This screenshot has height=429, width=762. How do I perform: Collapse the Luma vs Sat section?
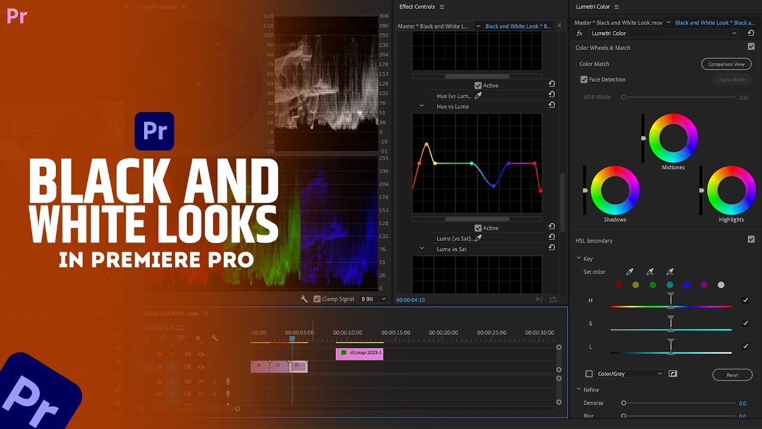coord(421,248)
